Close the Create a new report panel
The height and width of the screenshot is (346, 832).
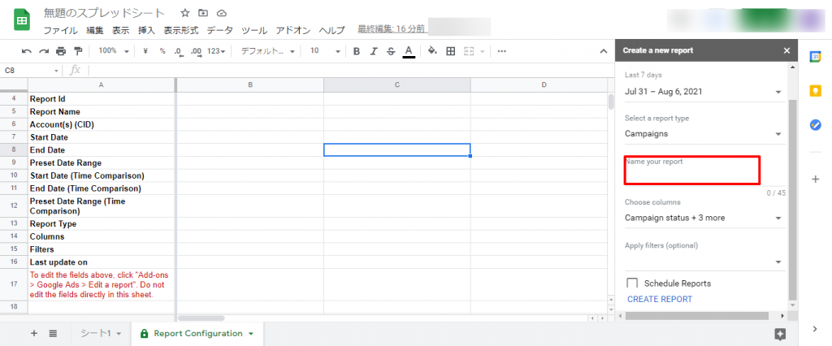coord(786,50)
